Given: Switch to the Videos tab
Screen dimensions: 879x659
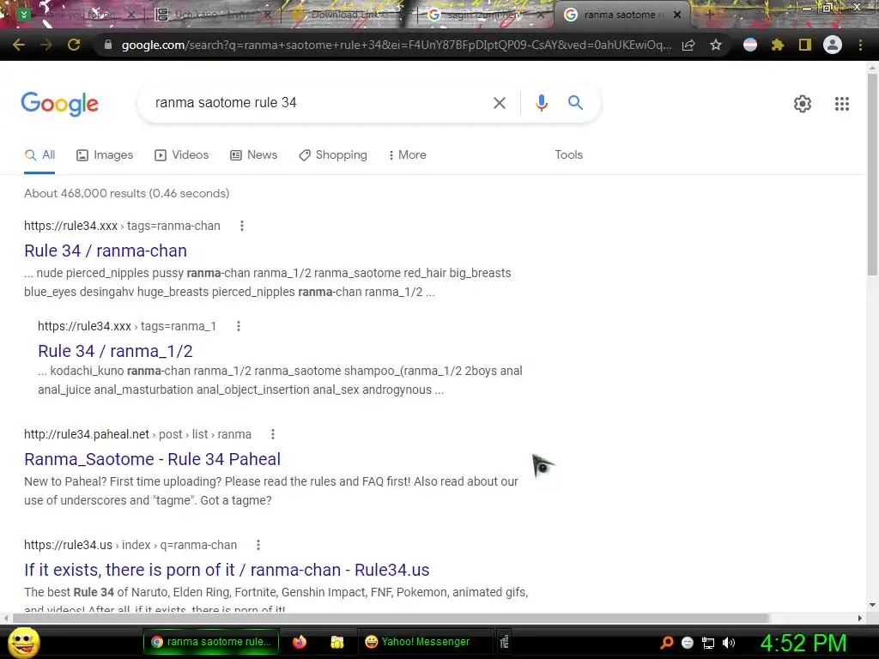Looking at the screenshot, I should point(182,155).
